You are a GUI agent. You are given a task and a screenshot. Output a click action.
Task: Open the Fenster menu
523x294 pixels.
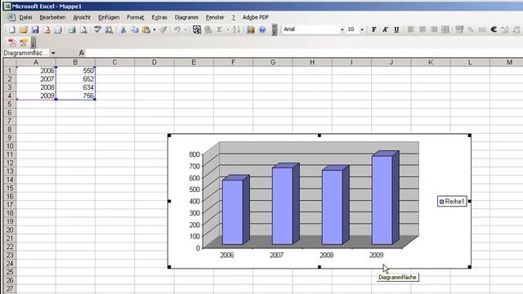[x=215, y=17]
